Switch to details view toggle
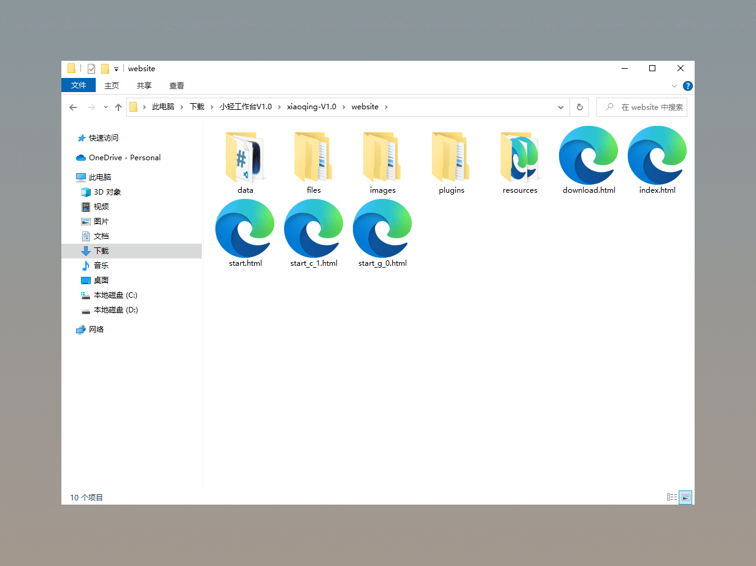The height and width of the screenshot is (566, 756). pyautogui.click(x=672, y=497)
